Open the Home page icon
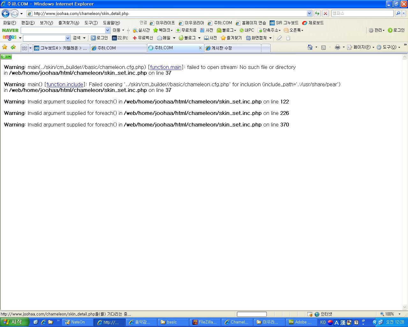Screen dimensions: 408x327 tap(310, 47)
